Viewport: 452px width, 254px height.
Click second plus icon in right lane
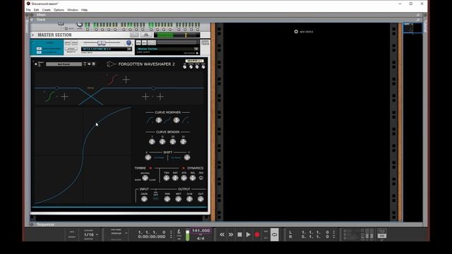160,97
